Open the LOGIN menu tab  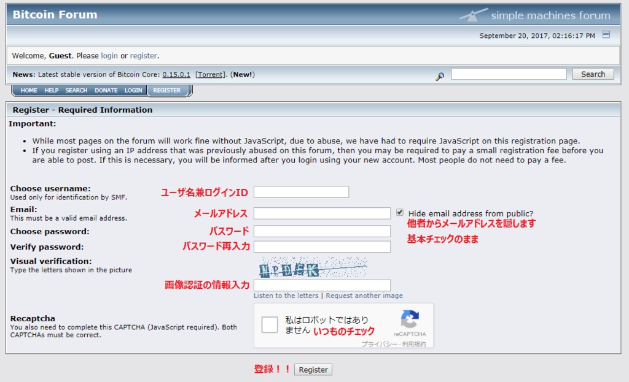coord(133,91)
